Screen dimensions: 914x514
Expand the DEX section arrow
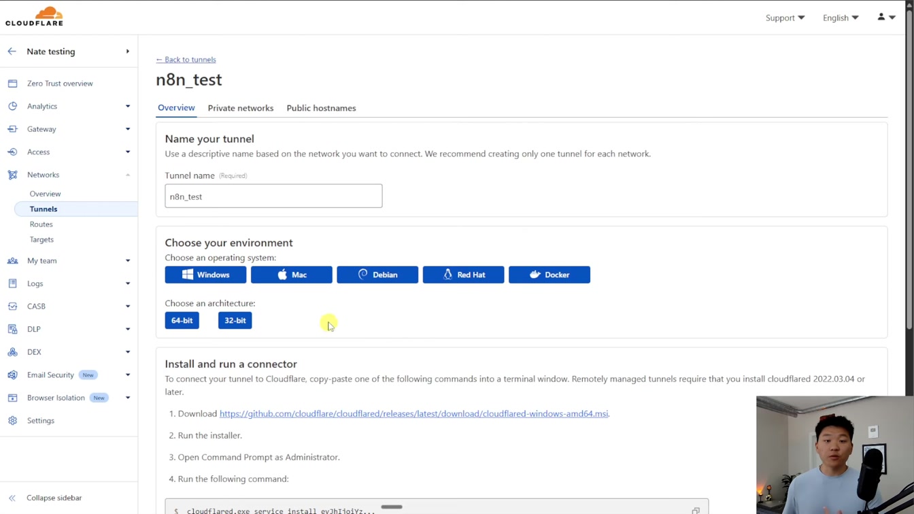pos(127,352)
